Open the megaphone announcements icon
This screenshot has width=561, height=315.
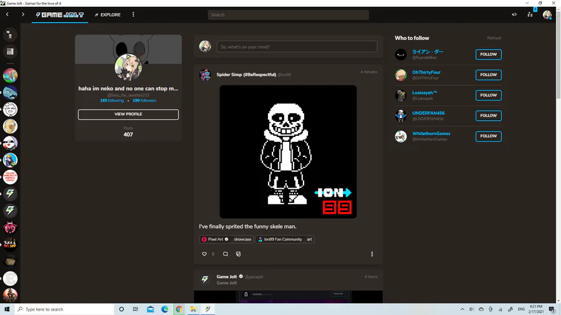pos(514,15)
